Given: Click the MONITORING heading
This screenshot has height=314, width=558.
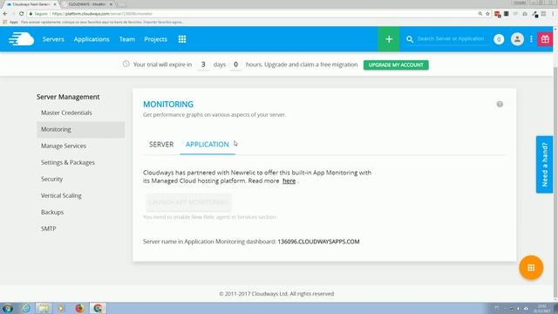Looking at the screenshot, I should pyautogui.click(x=168, y=105).
